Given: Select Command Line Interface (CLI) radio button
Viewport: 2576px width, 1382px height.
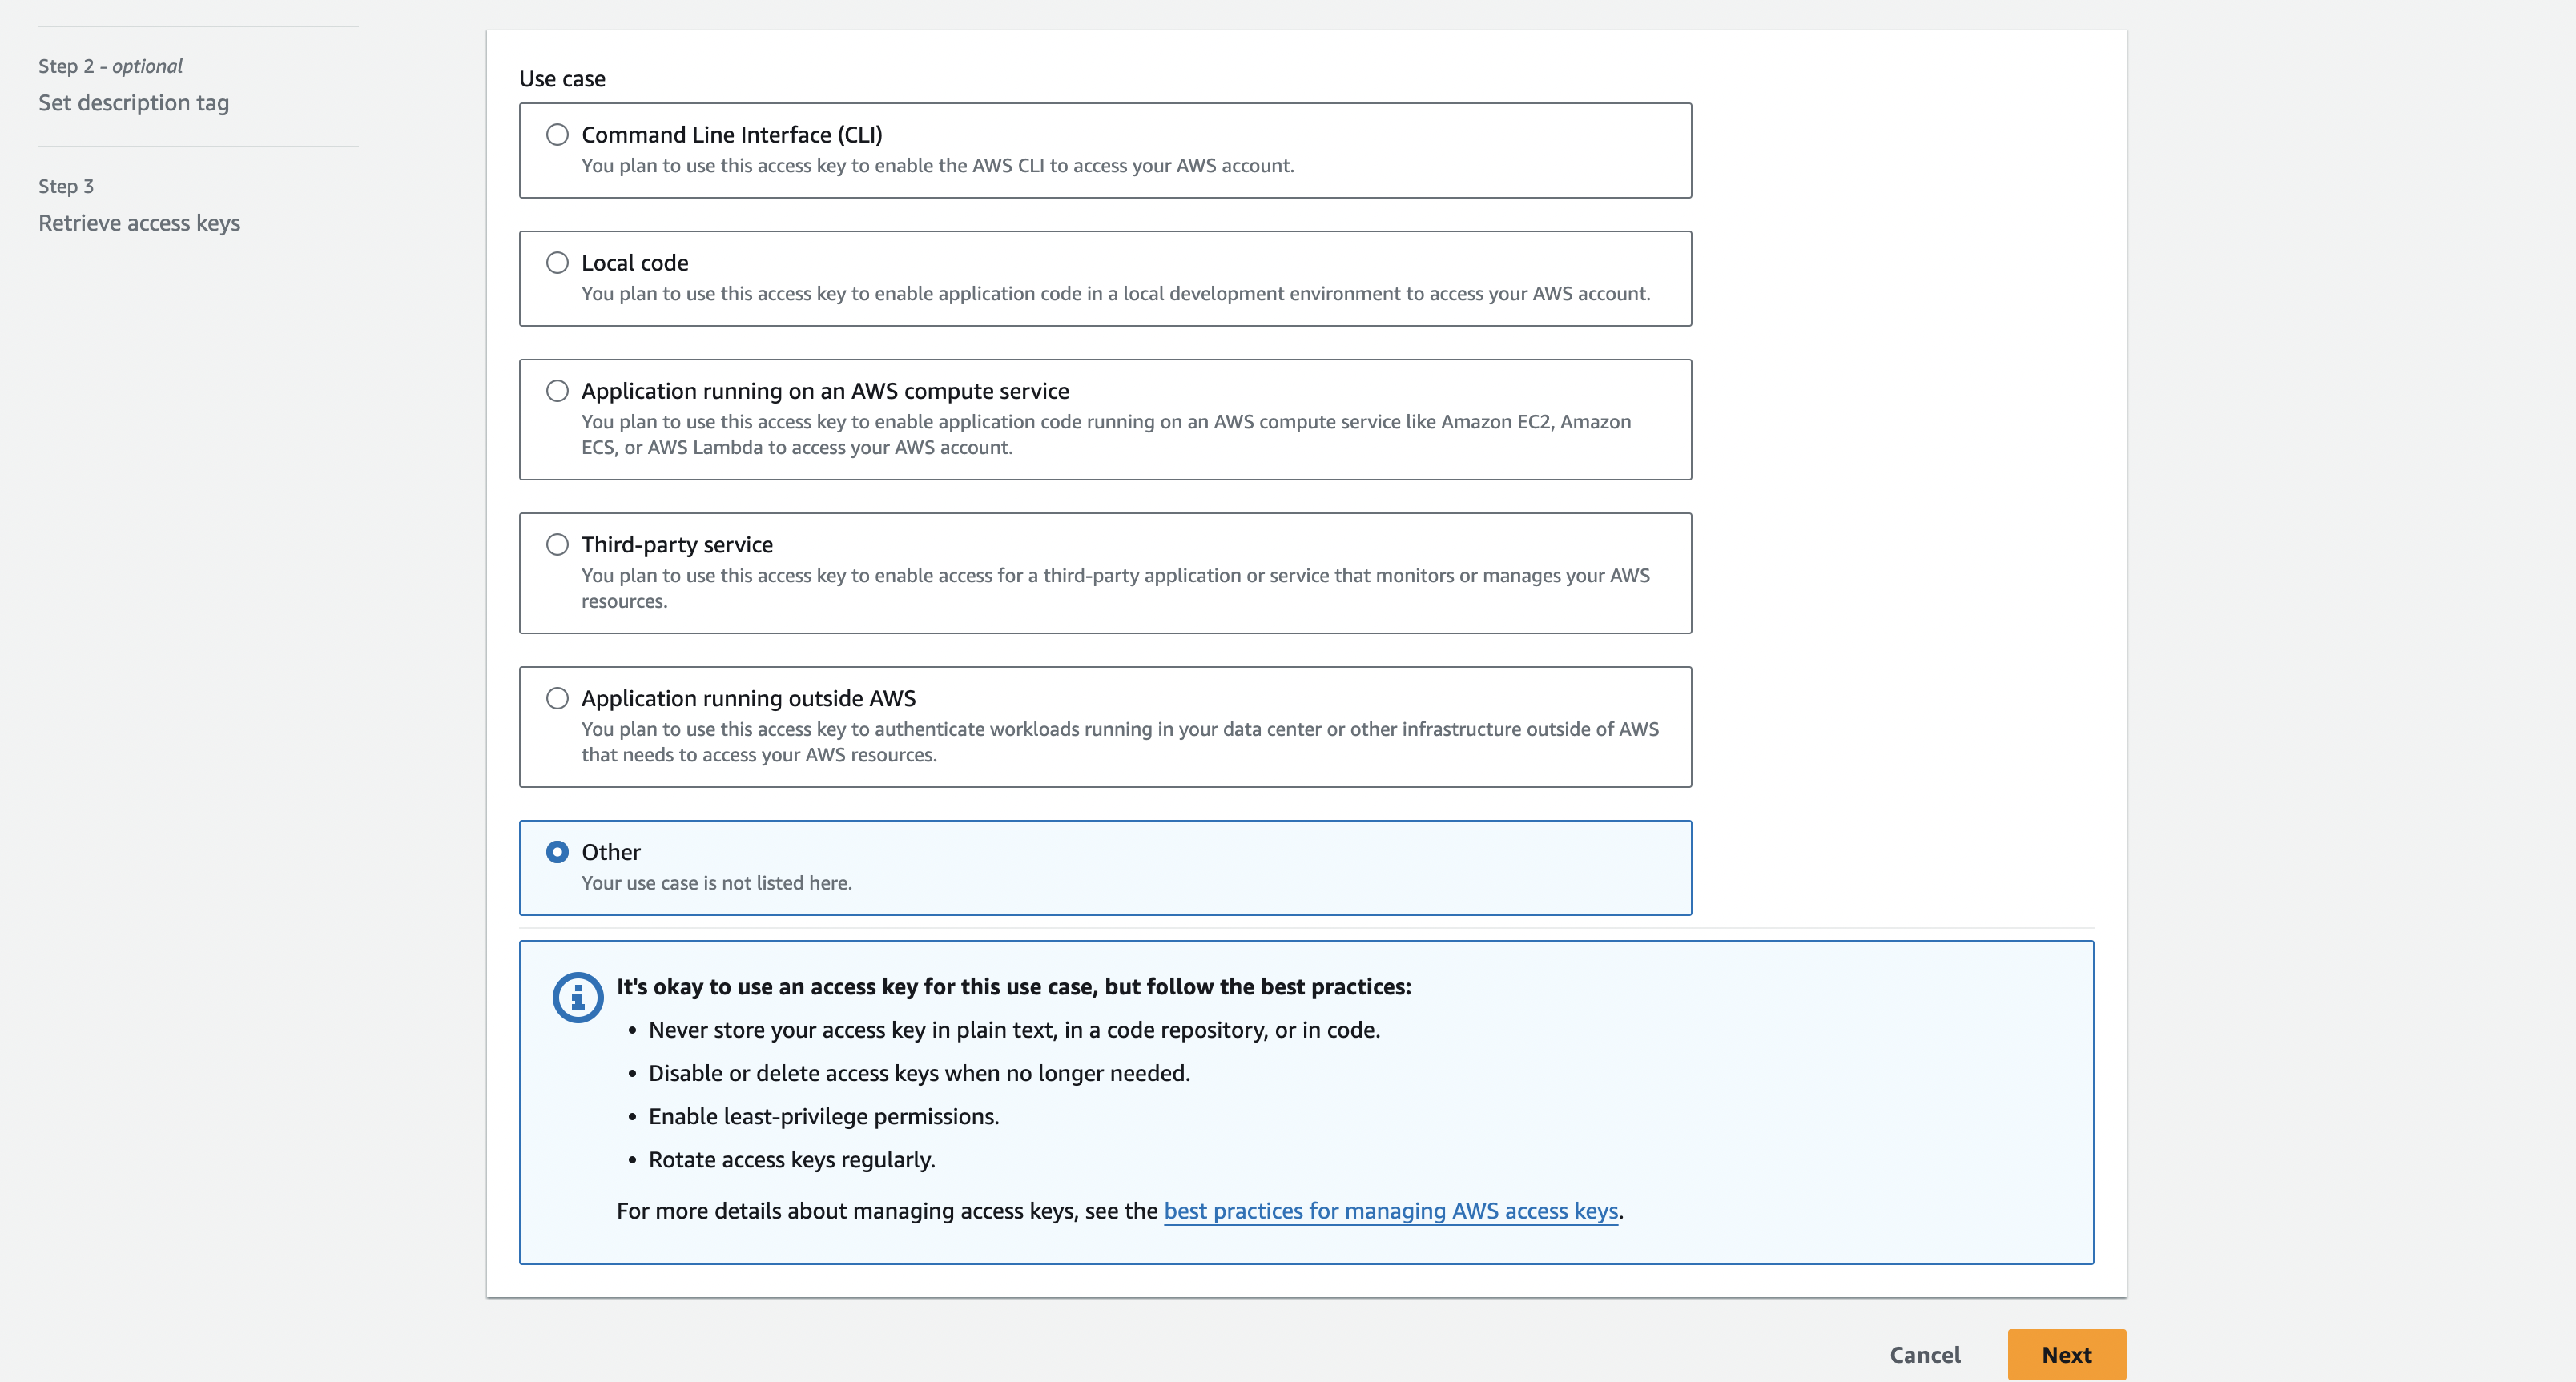Looking at the screenshot, I should (557, 135).
